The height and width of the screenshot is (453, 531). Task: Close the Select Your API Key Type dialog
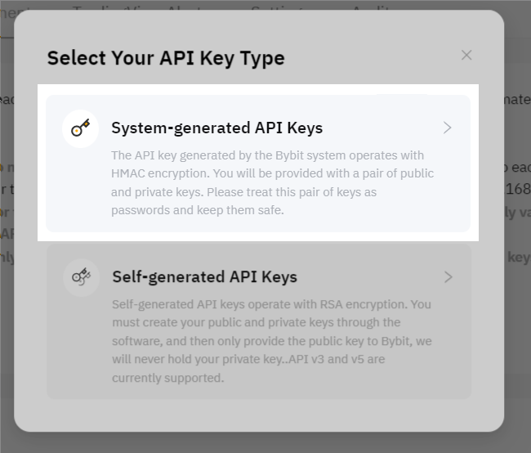point(466,55)
